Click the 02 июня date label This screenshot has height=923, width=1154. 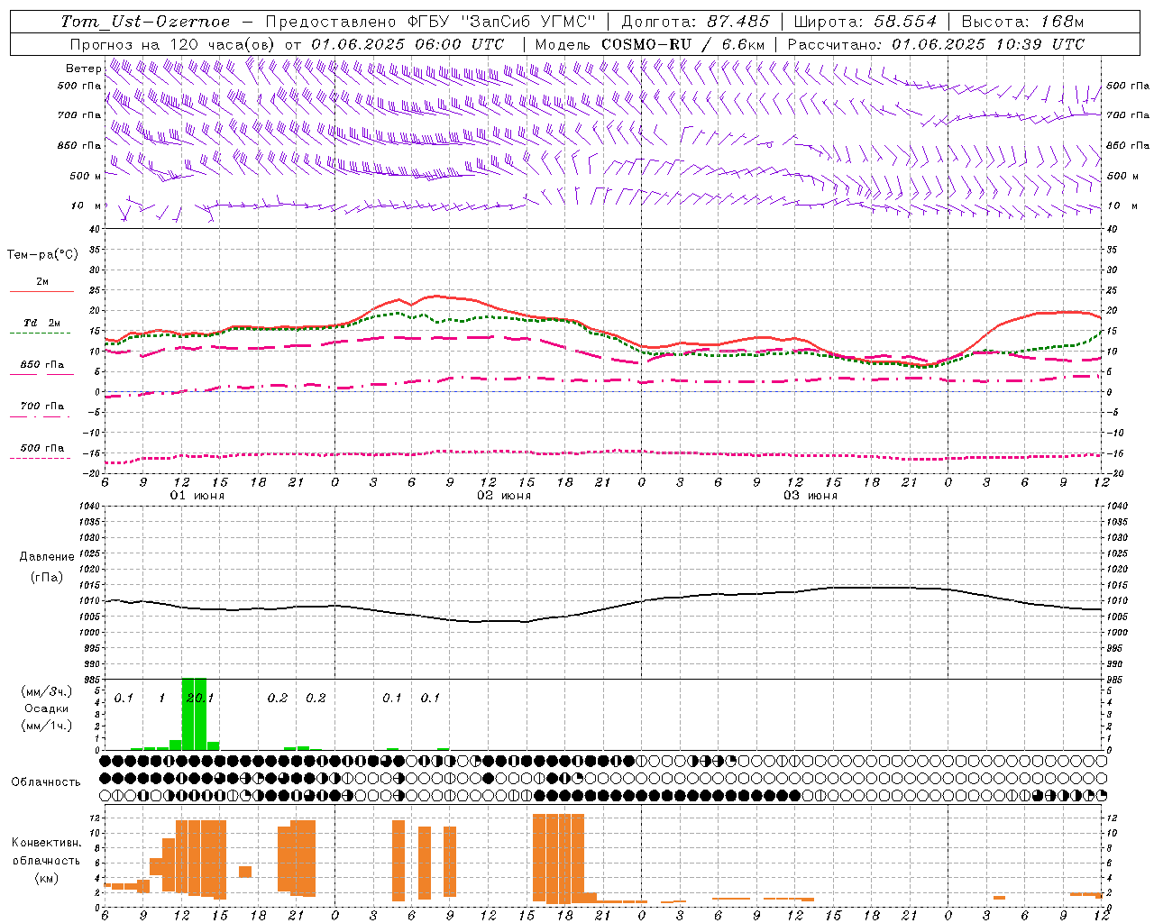click(504, 496)
